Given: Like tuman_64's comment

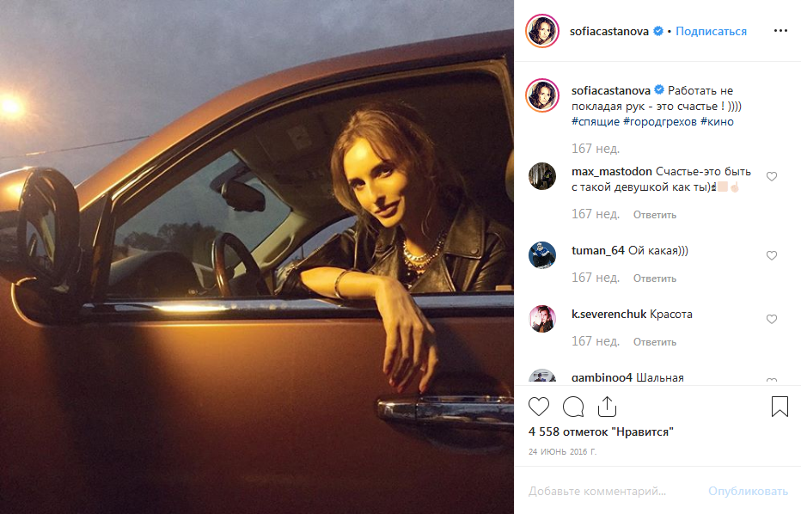Looking at the screenshot, I should click(772, 255).
